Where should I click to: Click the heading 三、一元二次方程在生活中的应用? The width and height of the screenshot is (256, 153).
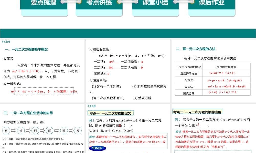(x=28, y=113)
